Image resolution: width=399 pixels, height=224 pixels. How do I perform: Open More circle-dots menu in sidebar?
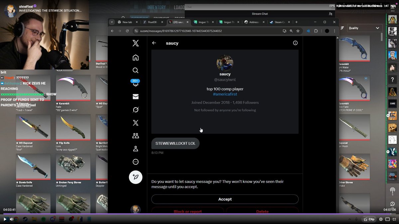click(135, 162)
